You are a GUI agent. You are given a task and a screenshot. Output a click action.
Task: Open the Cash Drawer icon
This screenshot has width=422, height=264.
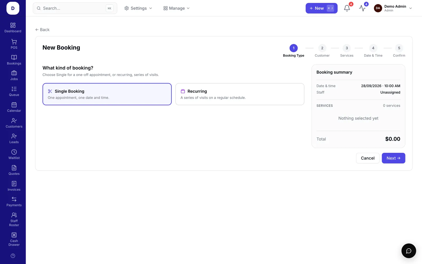coord(14,235)
